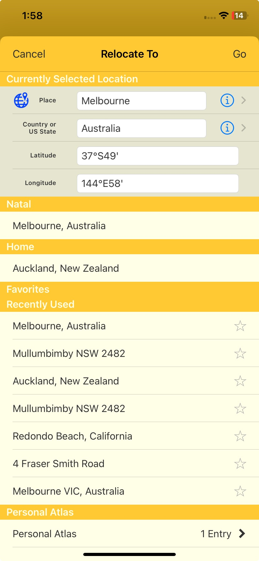The image size is (259, 561).
Task: Tap the battery indicator in status bar
Action: click(x=240, y=15)
